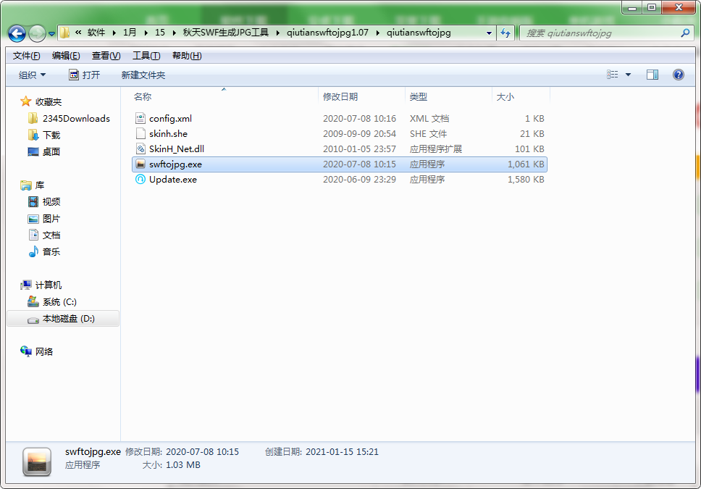Click the search magnifier icon
Viewport: 701px width, 489px height.
point(685,33)
